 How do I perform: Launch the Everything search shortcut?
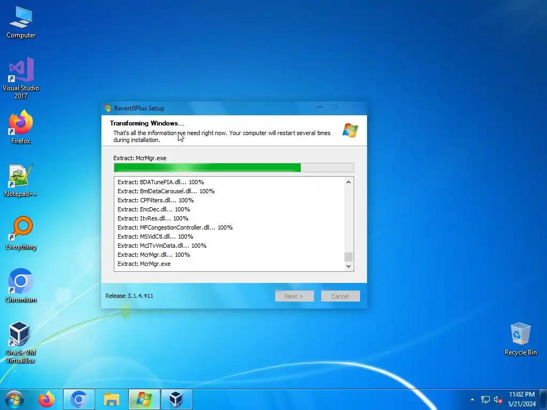coord(21,233)
